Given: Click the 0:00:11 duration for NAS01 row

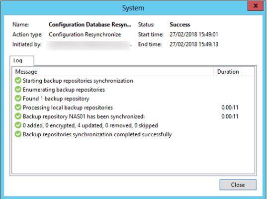Looking at the screenshot, I should pyautogui.click(x=230, y=116).
